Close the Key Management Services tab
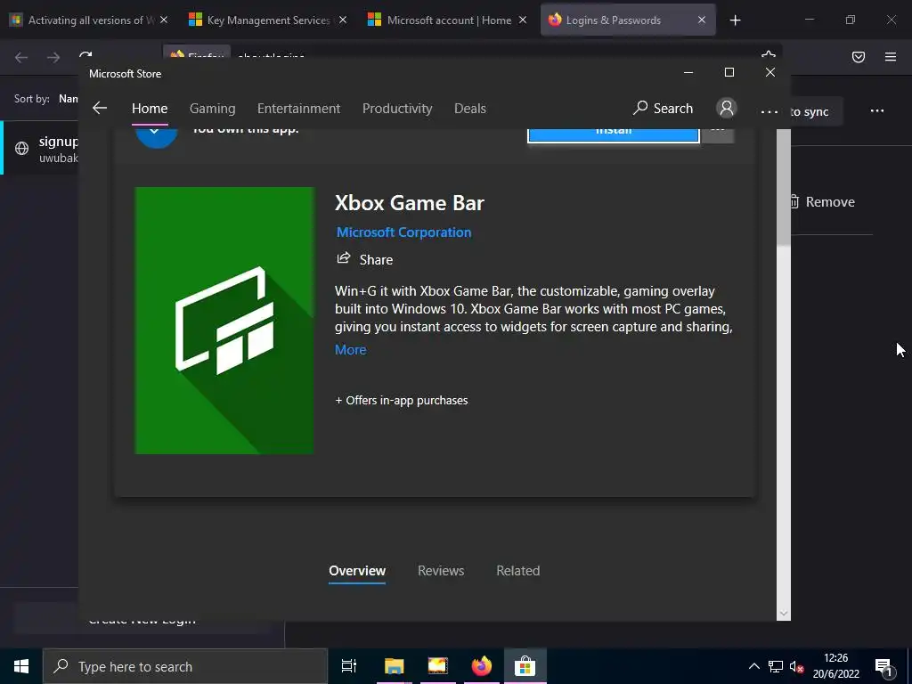Screen dimensions: 912x684 tap(343, 20)
